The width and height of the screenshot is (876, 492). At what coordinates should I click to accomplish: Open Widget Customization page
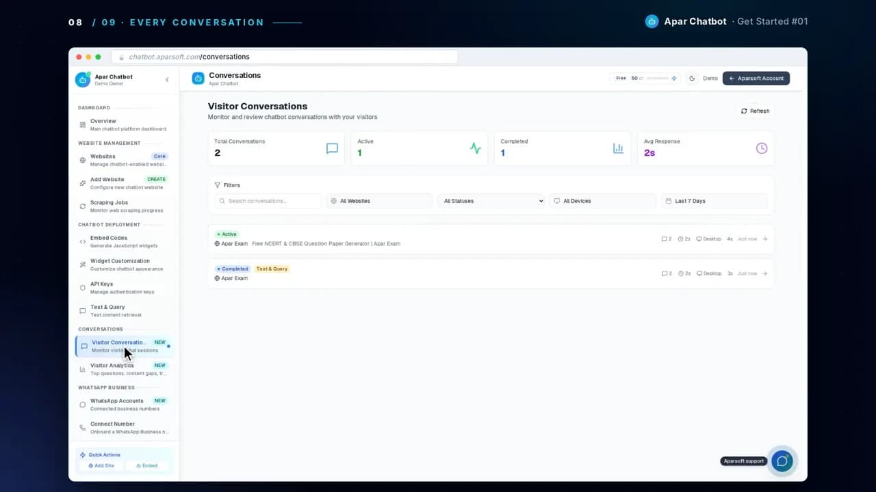tap(123, 264)
